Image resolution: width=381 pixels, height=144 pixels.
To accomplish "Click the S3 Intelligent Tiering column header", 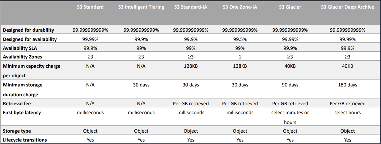I will tap(141, 7).
